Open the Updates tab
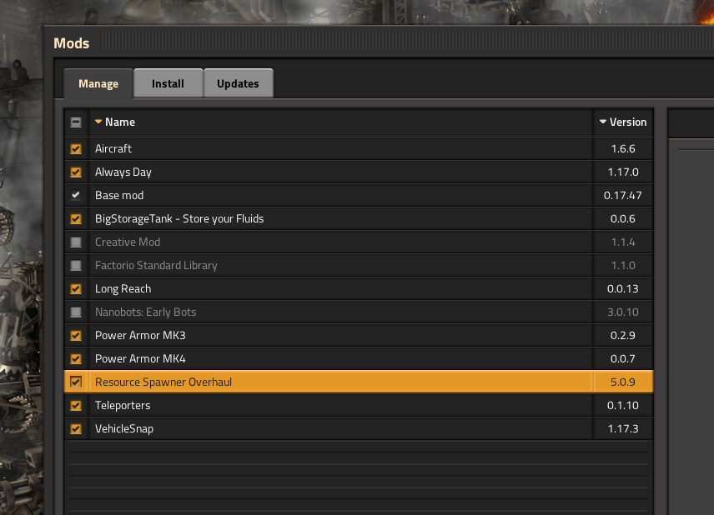714x515 pixels. (238, 83)
